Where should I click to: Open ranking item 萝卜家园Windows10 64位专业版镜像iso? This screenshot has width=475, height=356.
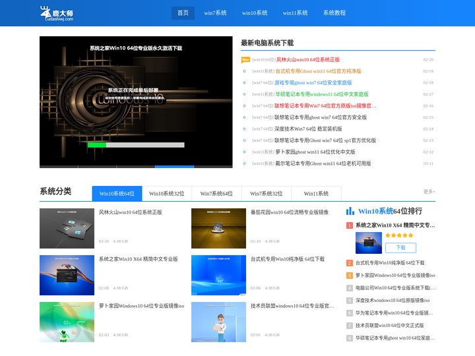tap(395, 276)
